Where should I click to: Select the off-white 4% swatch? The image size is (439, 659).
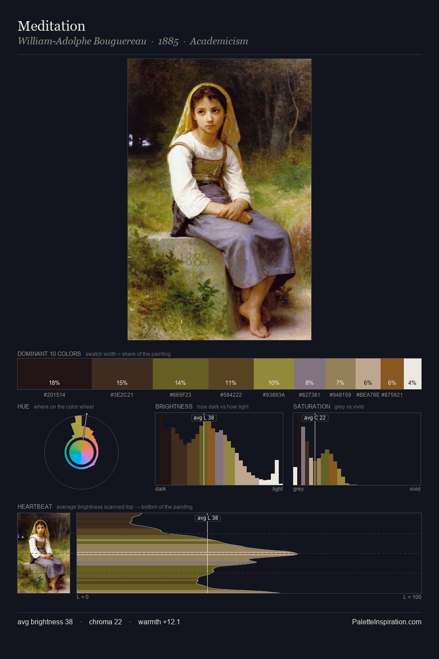413,374
